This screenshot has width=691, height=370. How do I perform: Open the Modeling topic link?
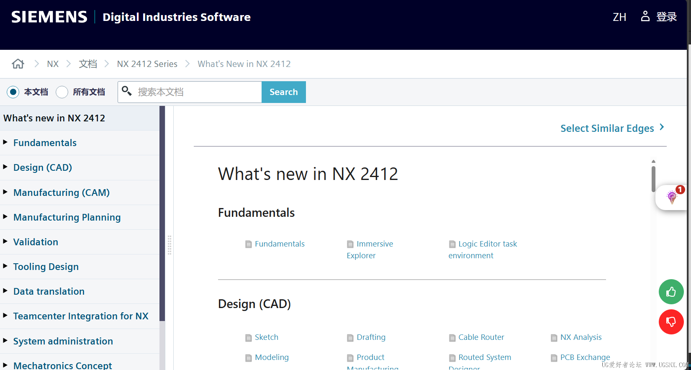tap(272, 357)
